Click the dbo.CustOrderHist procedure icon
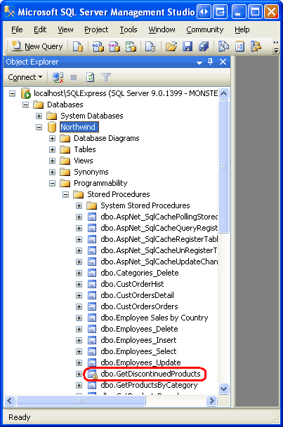The image size is (283, 427). coord(92,284)
